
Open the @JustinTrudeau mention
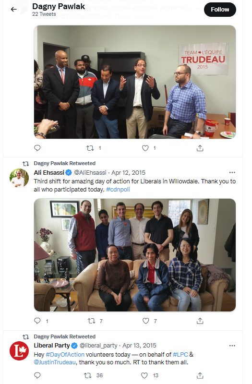55,362
